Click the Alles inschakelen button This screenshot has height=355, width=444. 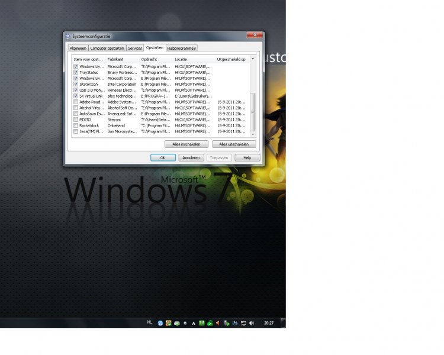point(186,144)
